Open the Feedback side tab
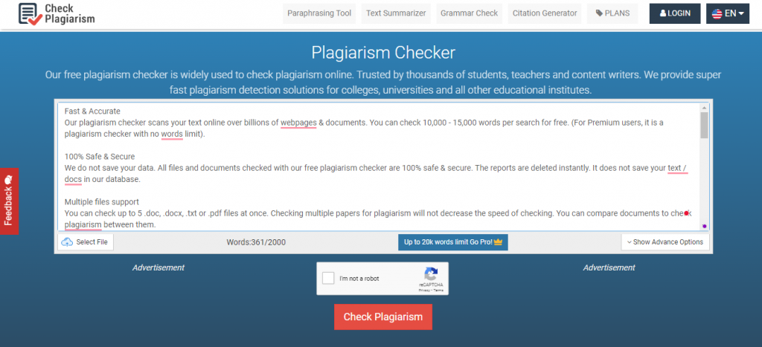This screenshot has width=762, height=347. pyautogui.click(x=9, y=201)
